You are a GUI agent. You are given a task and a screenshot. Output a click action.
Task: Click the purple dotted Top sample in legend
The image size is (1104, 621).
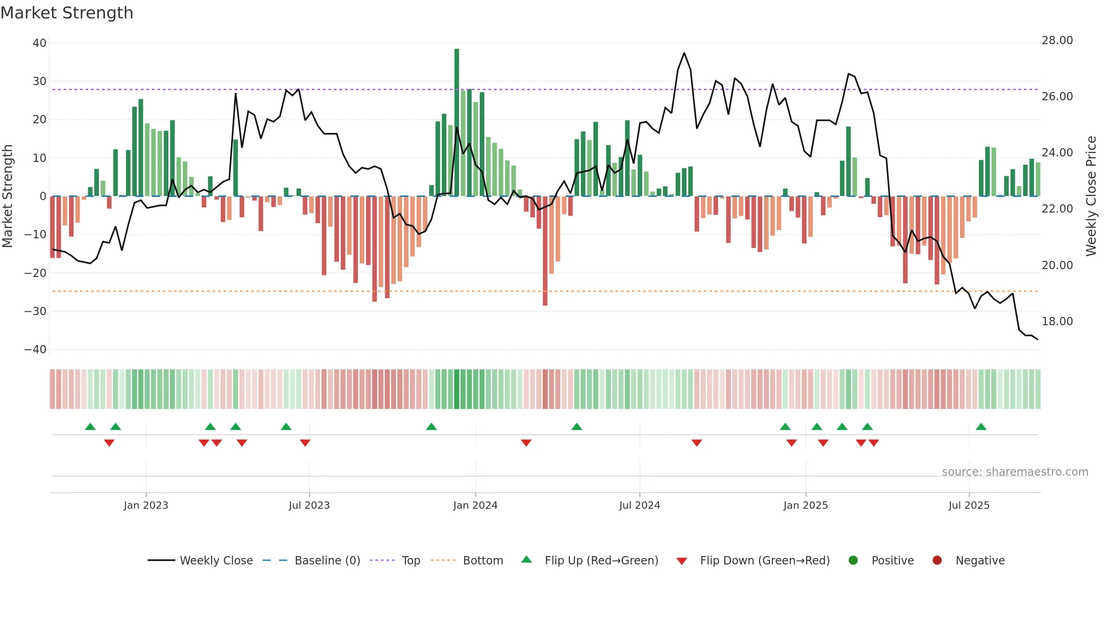[382, 560]
